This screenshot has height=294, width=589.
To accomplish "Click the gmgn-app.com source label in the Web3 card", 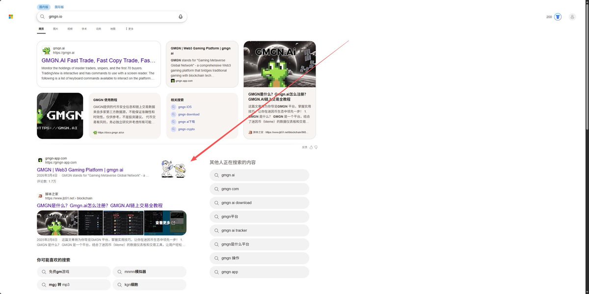I will coord(184,80).
